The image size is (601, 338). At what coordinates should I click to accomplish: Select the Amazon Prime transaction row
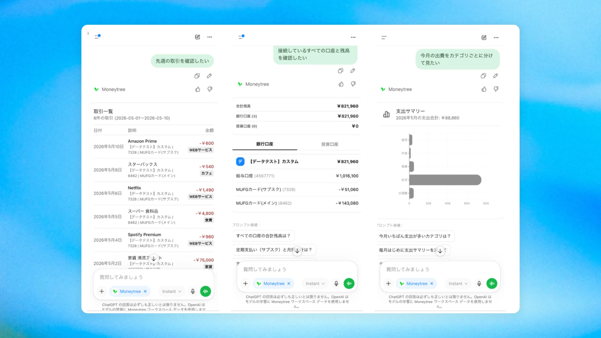click(x=153, y=146)
